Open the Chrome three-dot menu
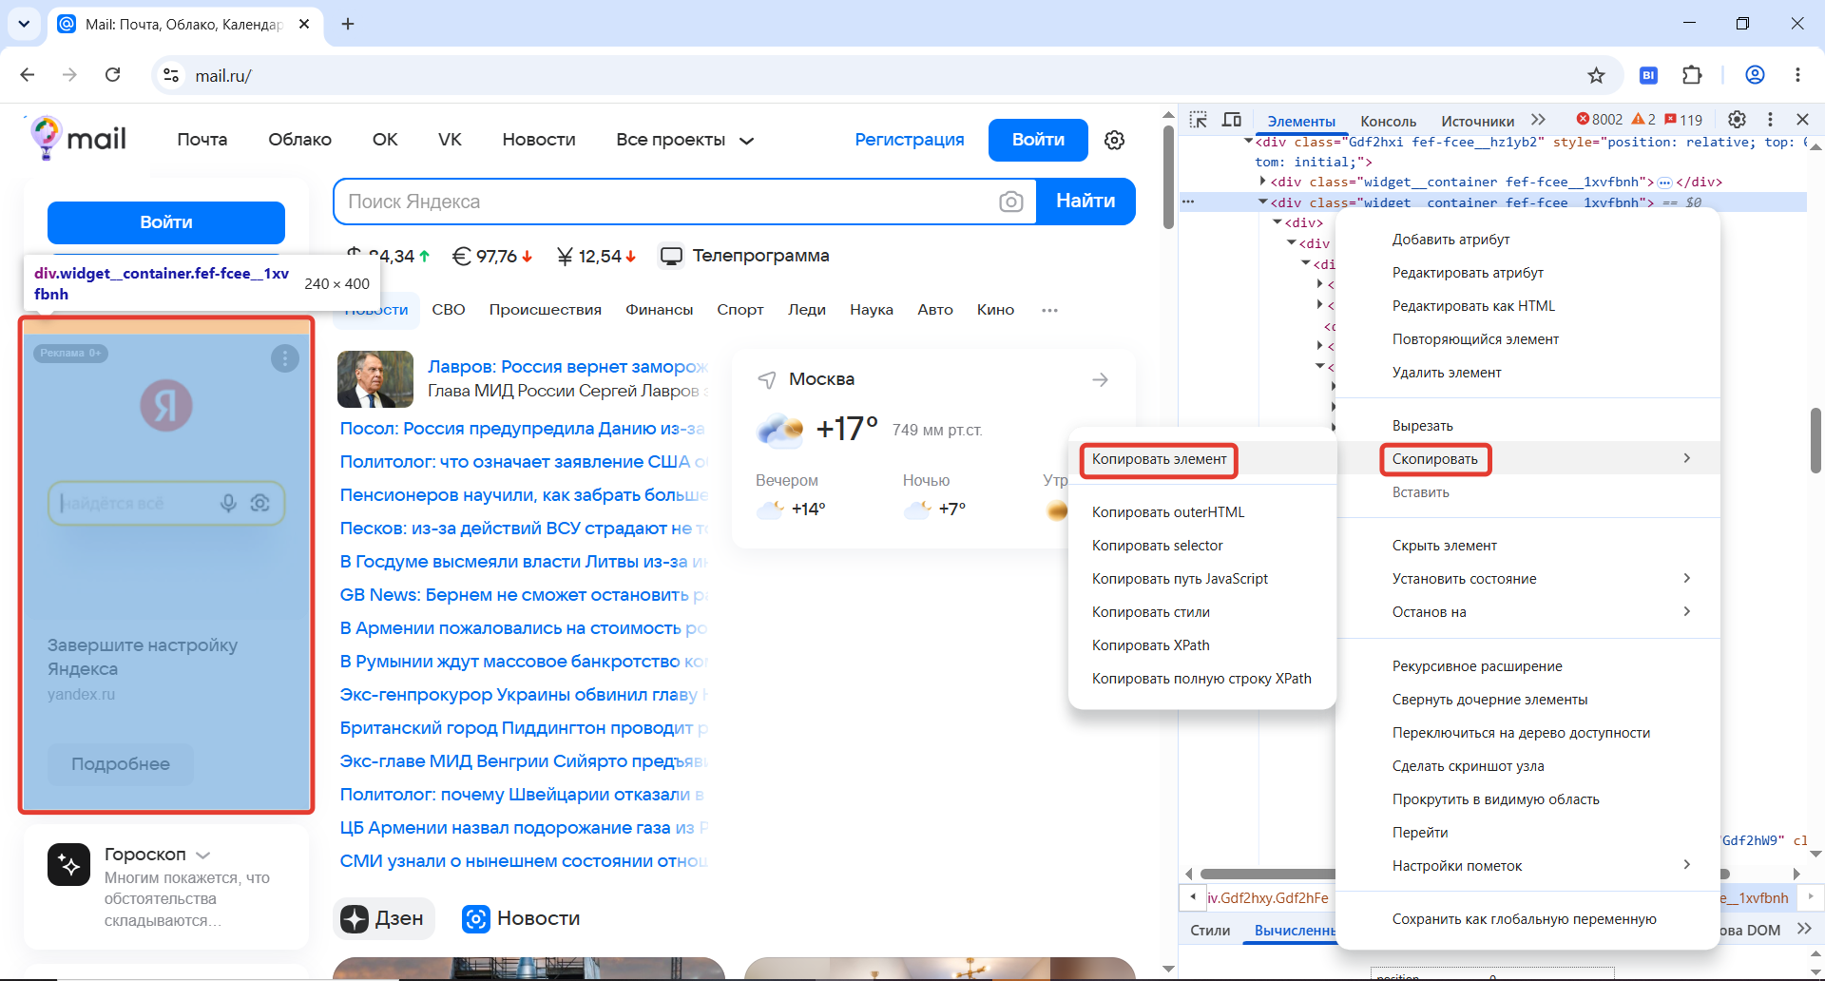 1797,75
